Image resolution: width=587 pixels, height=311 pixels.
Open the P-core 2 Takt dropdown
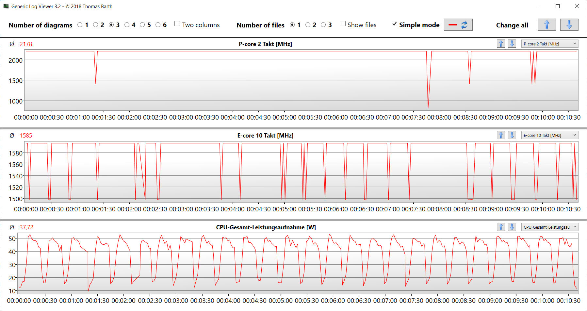tap(549, 44)
